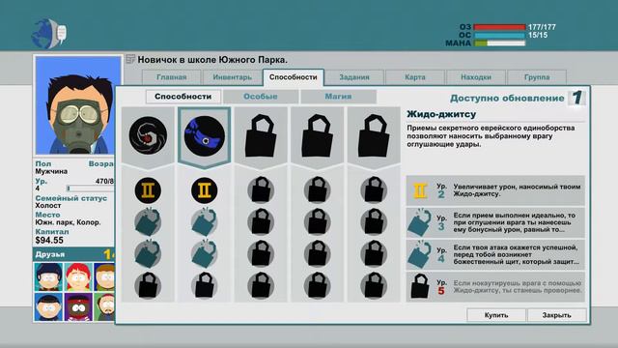Screen dimensions: 618x348
Task: Click the Доступно обновление label
Action: 507,99
